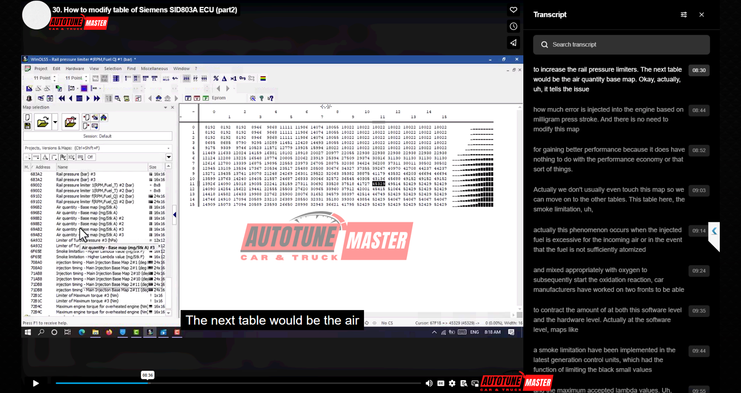Expand the Map selection panel menu arrow

coord(166,107)
